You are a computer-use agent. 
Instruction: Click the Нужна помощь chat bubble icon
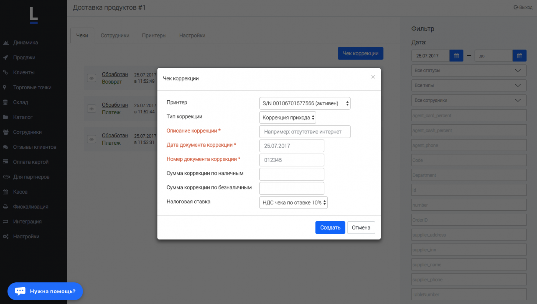point(20,291)
